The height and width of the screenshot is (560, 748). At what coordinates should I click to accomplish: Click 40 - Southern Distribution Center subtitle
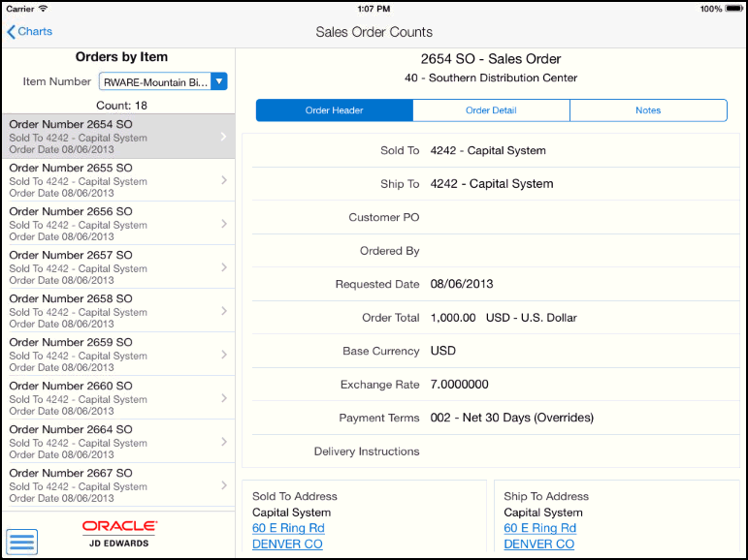(491, 78)
